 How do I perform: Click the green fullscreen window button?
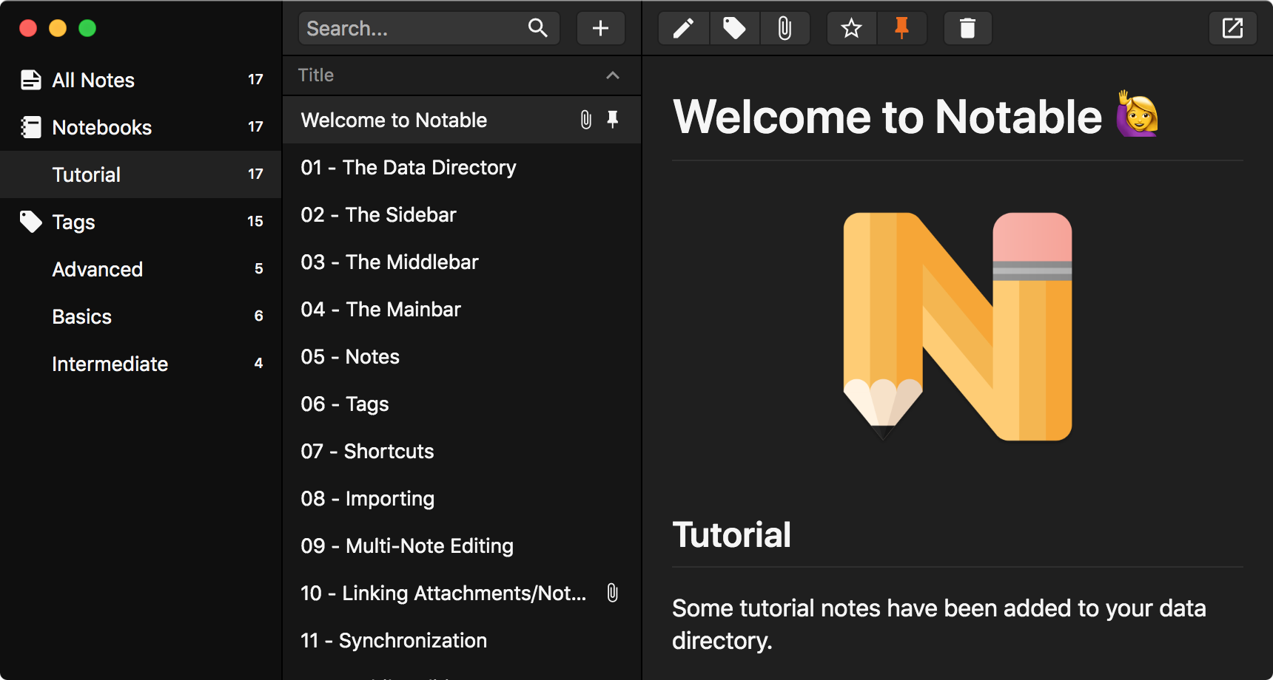coord(87,28)
